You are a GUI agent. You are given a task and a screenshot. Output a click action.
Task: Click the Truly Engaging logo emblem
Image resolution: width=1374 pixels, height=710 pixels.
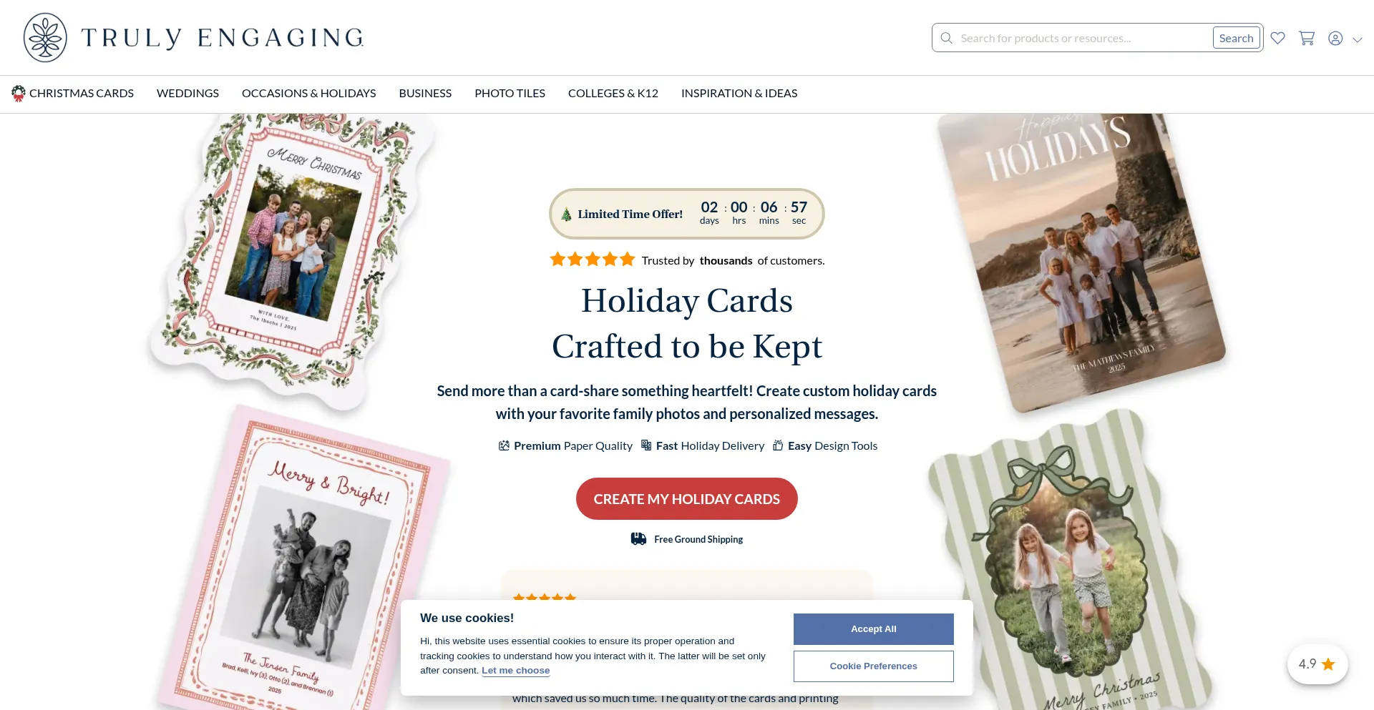[45, 37]
